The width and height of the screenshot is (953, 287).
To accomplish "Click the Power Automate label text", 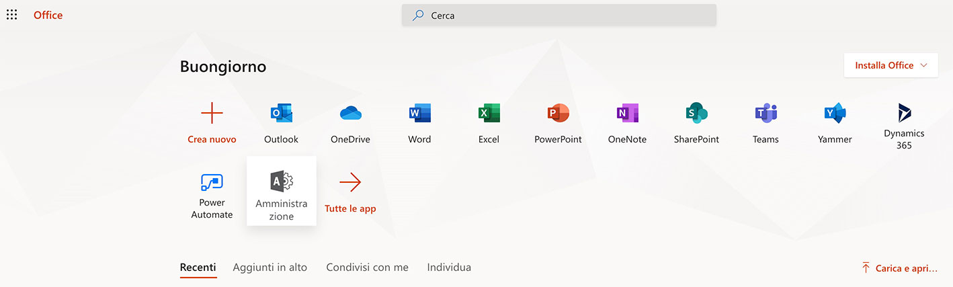I will 212,209.
